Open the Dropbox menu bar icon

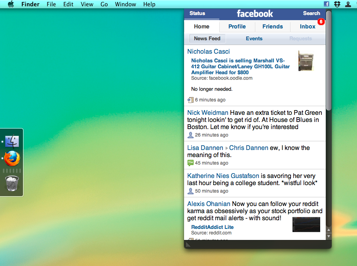[x=337, y=4]
